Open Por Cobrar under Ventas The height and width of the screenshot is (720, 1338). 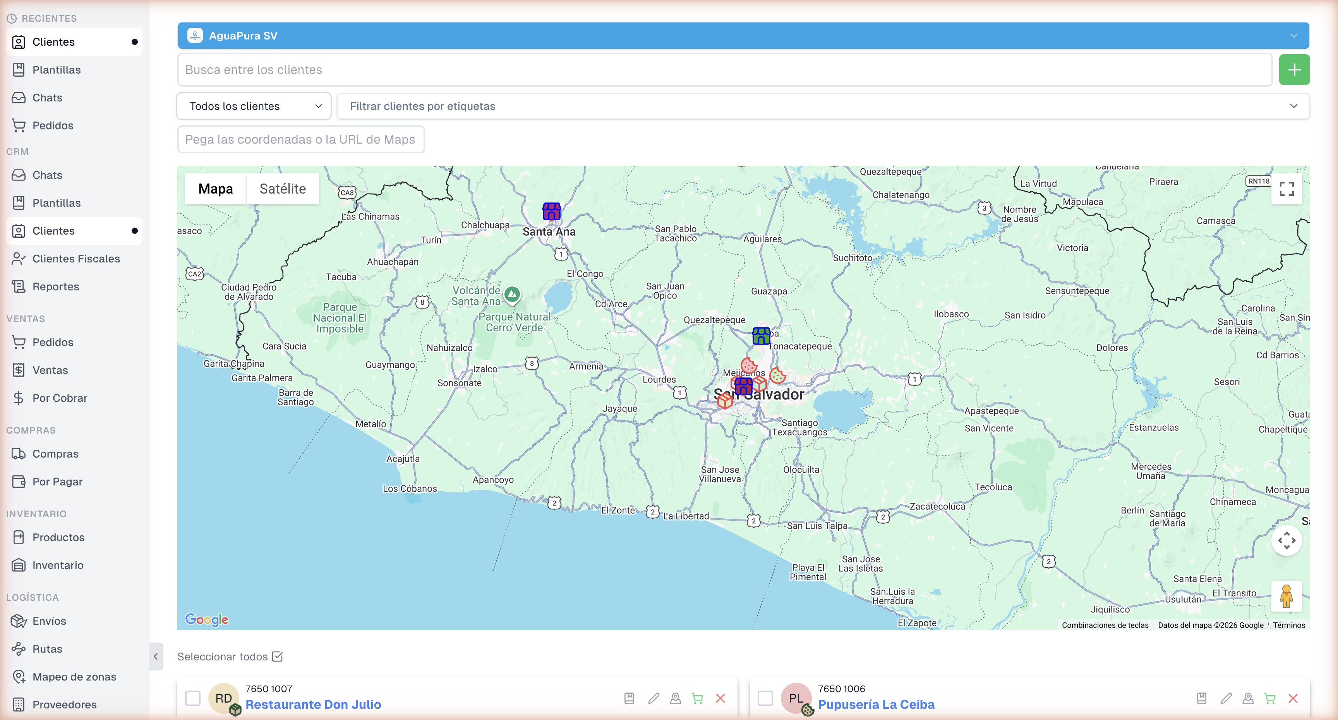coord(60,398)
